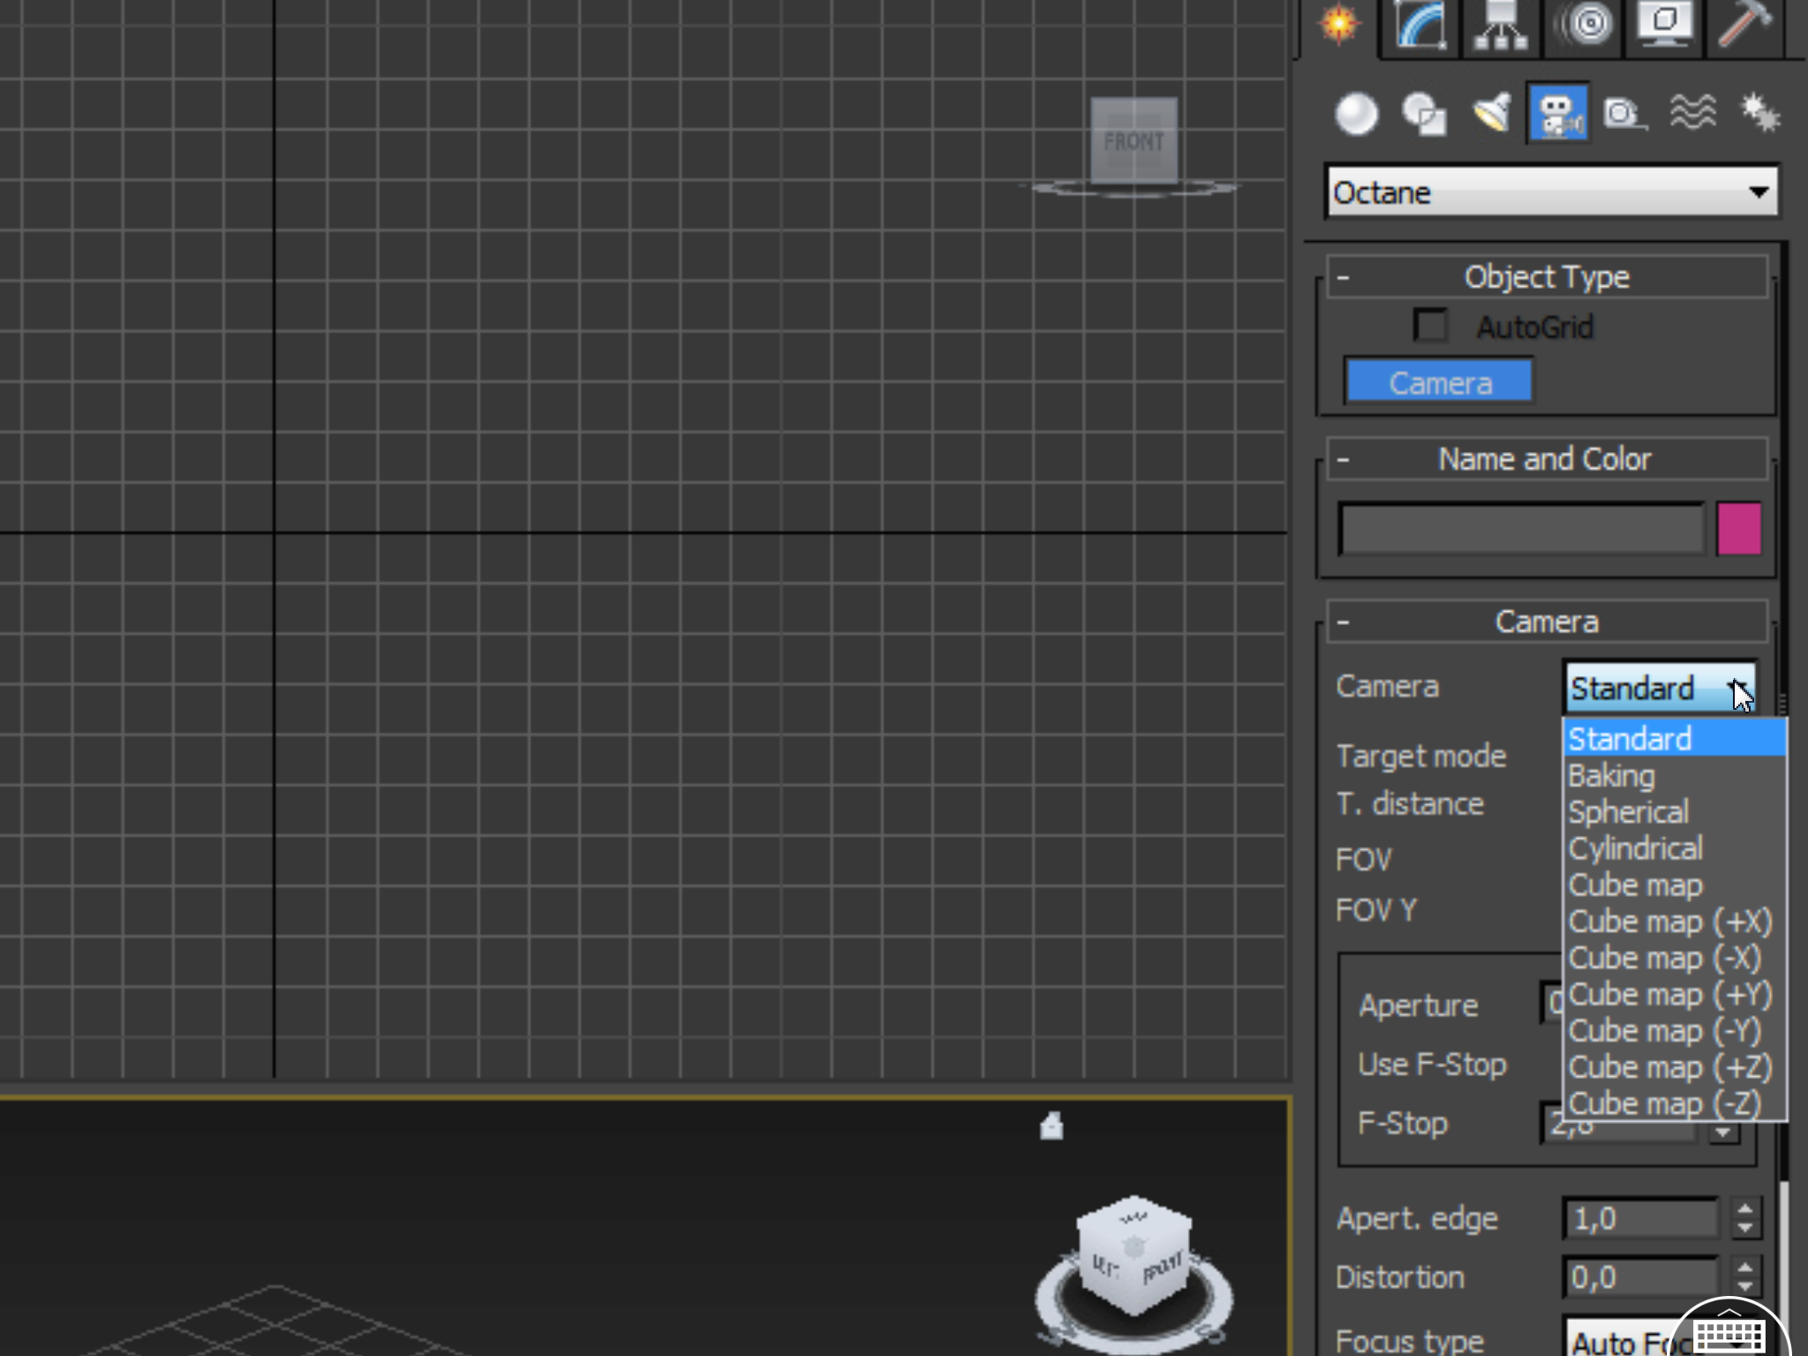Open the Motion panel tab
This screenshot has height=1356, width=1808.
click(x=1585, y=25)
